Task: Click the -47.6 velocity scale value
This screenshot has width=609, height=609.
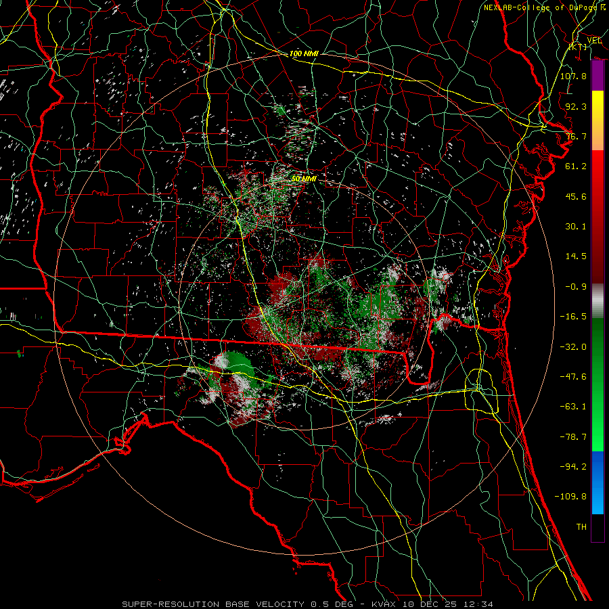Action: pyautogui.click(x=573, y=377)
